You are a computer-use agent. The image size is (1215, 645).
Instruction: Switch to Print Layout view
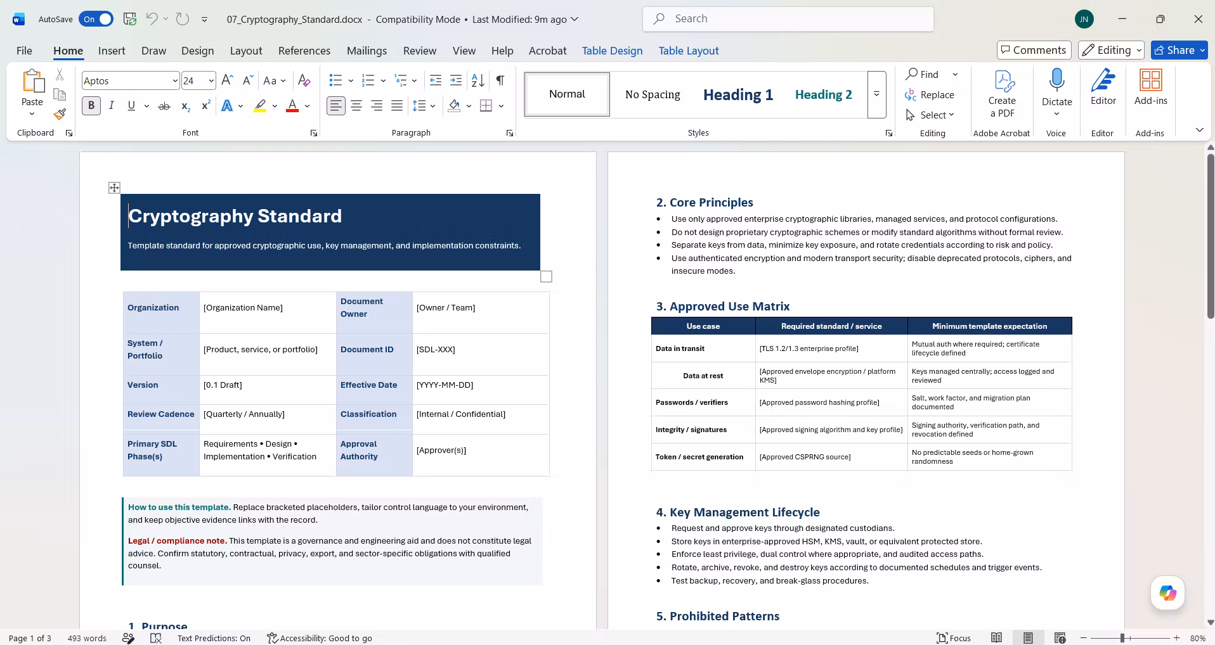(x=1028, y=638)
